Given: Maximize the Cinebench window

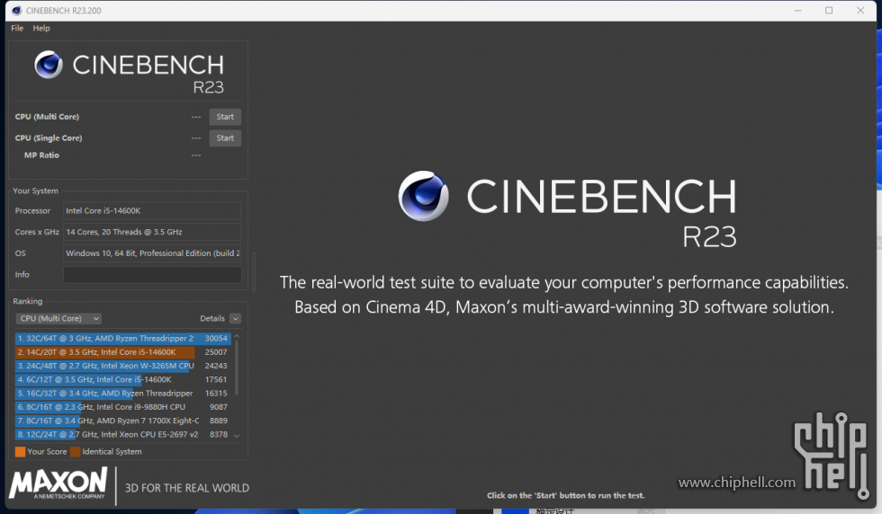Looking at the screenshot, I should tap(829, 11).
